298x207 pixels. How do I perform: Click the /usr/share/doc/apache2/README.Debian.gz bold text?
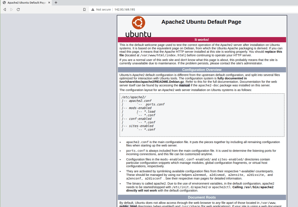click(152, 82)
